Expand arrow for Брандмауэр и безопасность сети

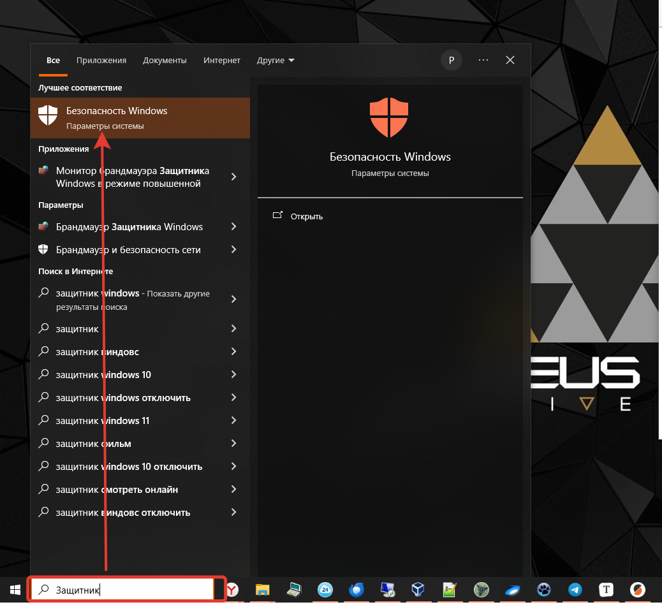click(x=233, y=250)
